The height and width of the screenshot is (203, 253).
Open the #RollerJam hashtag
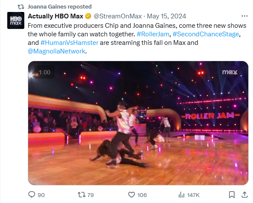[153, 34]
